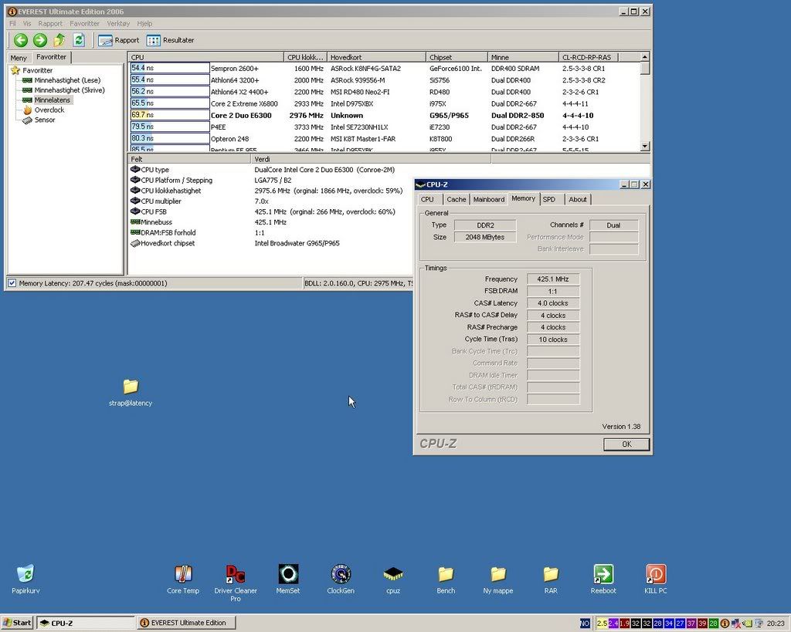Click the Frequency 425.1 MHz field in CPU-Z
791x632 pixels.
tap(553, 279)
